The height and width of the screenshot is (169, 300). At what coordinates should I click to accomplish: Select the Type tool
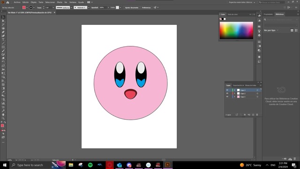point(3,39)
